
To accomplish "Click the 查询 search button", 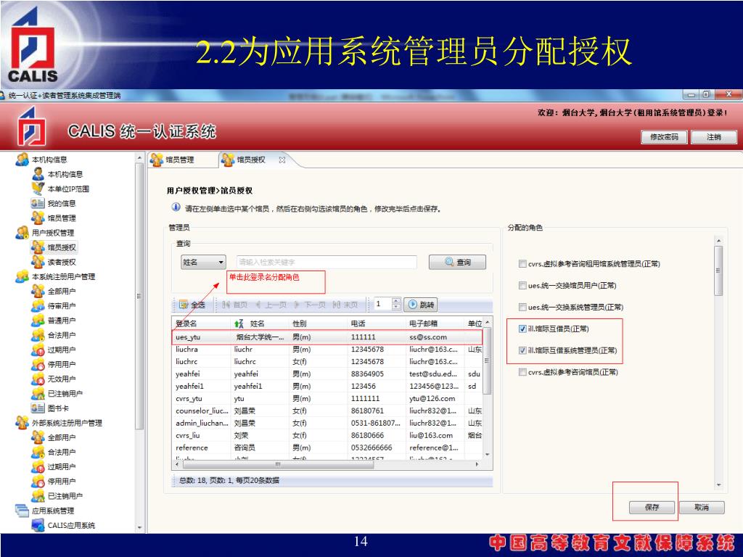I will coord(457,262).
